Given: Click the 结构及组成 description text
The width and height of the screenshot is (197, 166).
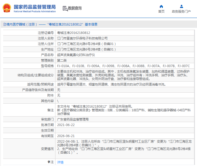Looking at the screenshot, I should pyautogui.click(x=123, y=75).
